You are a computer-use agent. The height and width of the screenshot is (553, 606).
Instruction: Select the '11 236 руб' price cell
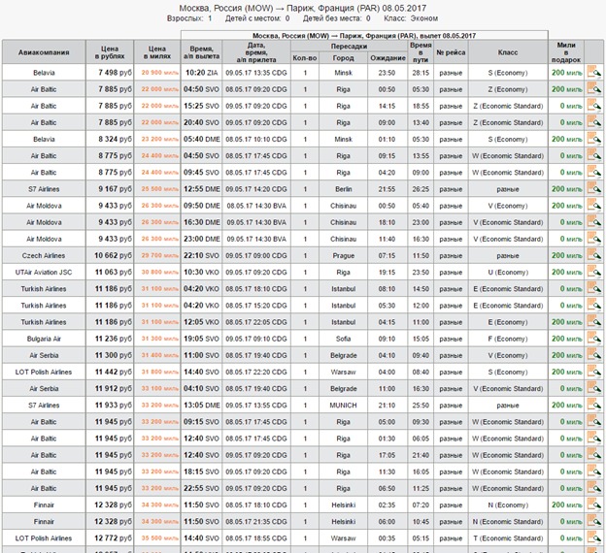pyautogui.click(x=110, y=339)
